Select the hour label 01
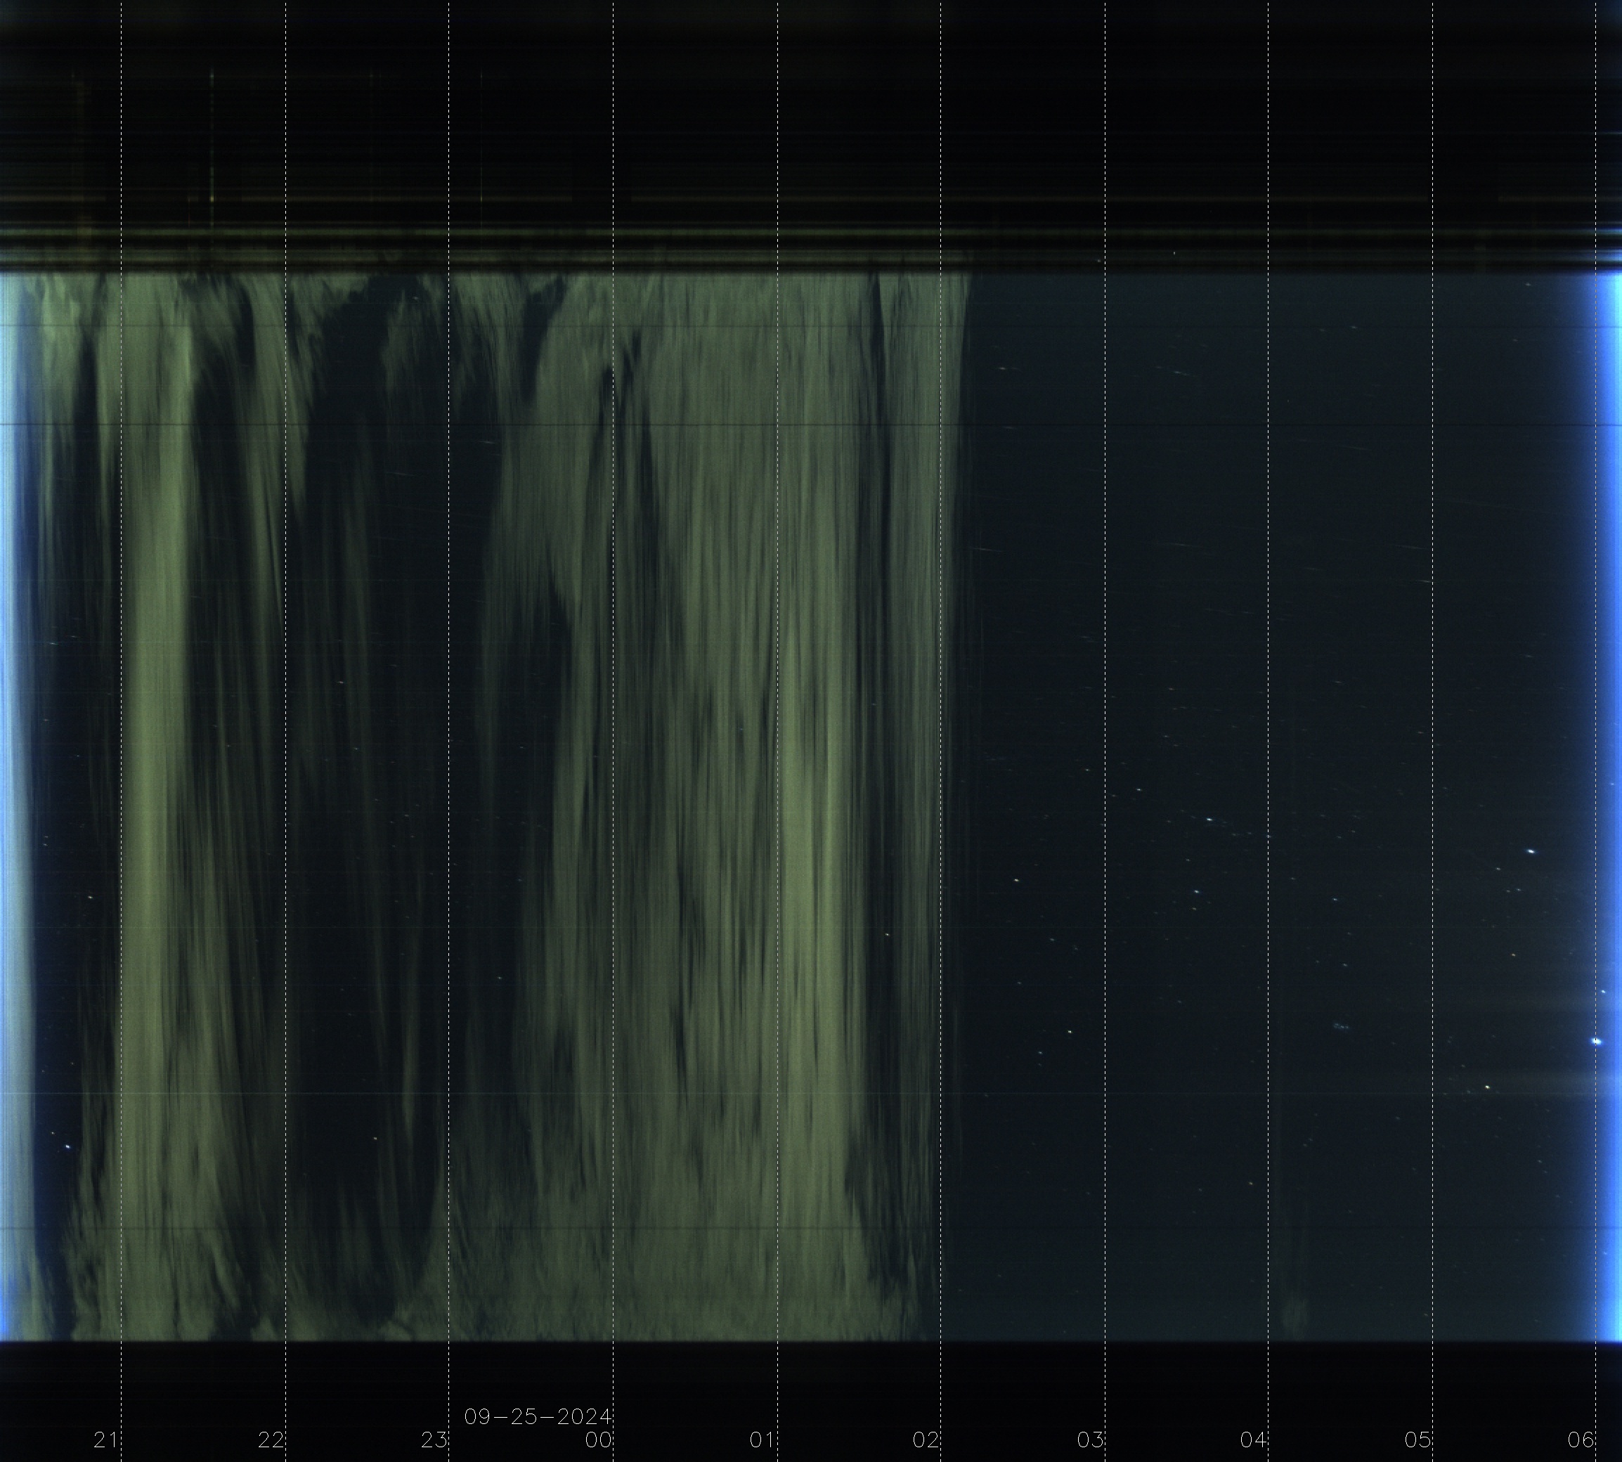This screenshot has width=1622, height=1462. tap(762, 1440)
